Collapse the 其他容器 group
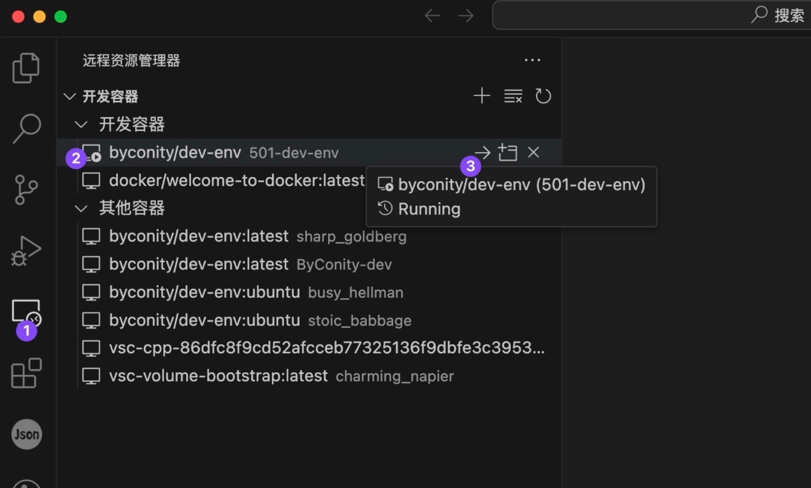This screenshot has width=811, height=488. (x=81, y=208)
